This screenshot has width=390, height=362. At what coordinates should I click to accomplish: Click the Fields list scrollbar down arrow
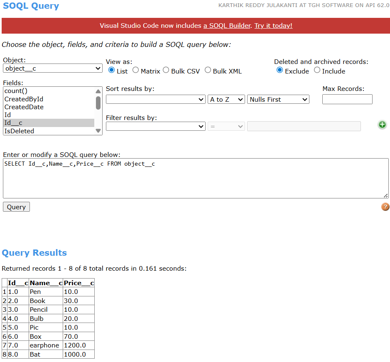98,131
